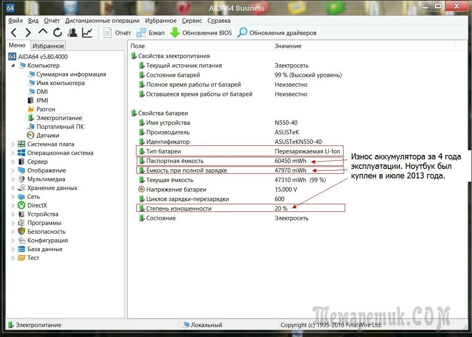Image resolution: width=472 pixels, height=337 pixels.
Task: Click the Программы tree icon
Action: pyautogui.click(x=21, y=223)
